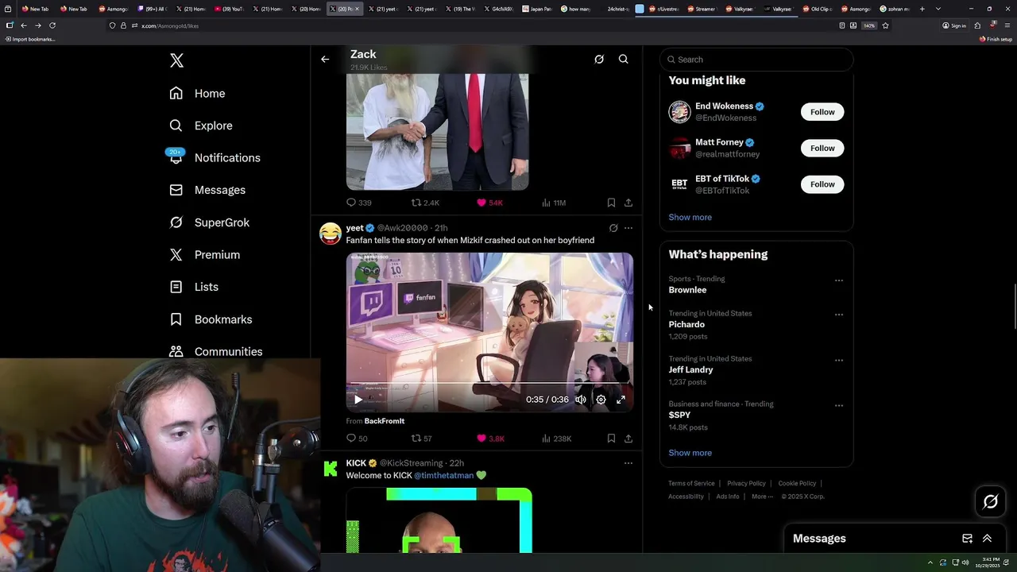This screenshot has width=1017, height=572.
Task: Open the Privacy Policy footer link
Action: [746, 483]
